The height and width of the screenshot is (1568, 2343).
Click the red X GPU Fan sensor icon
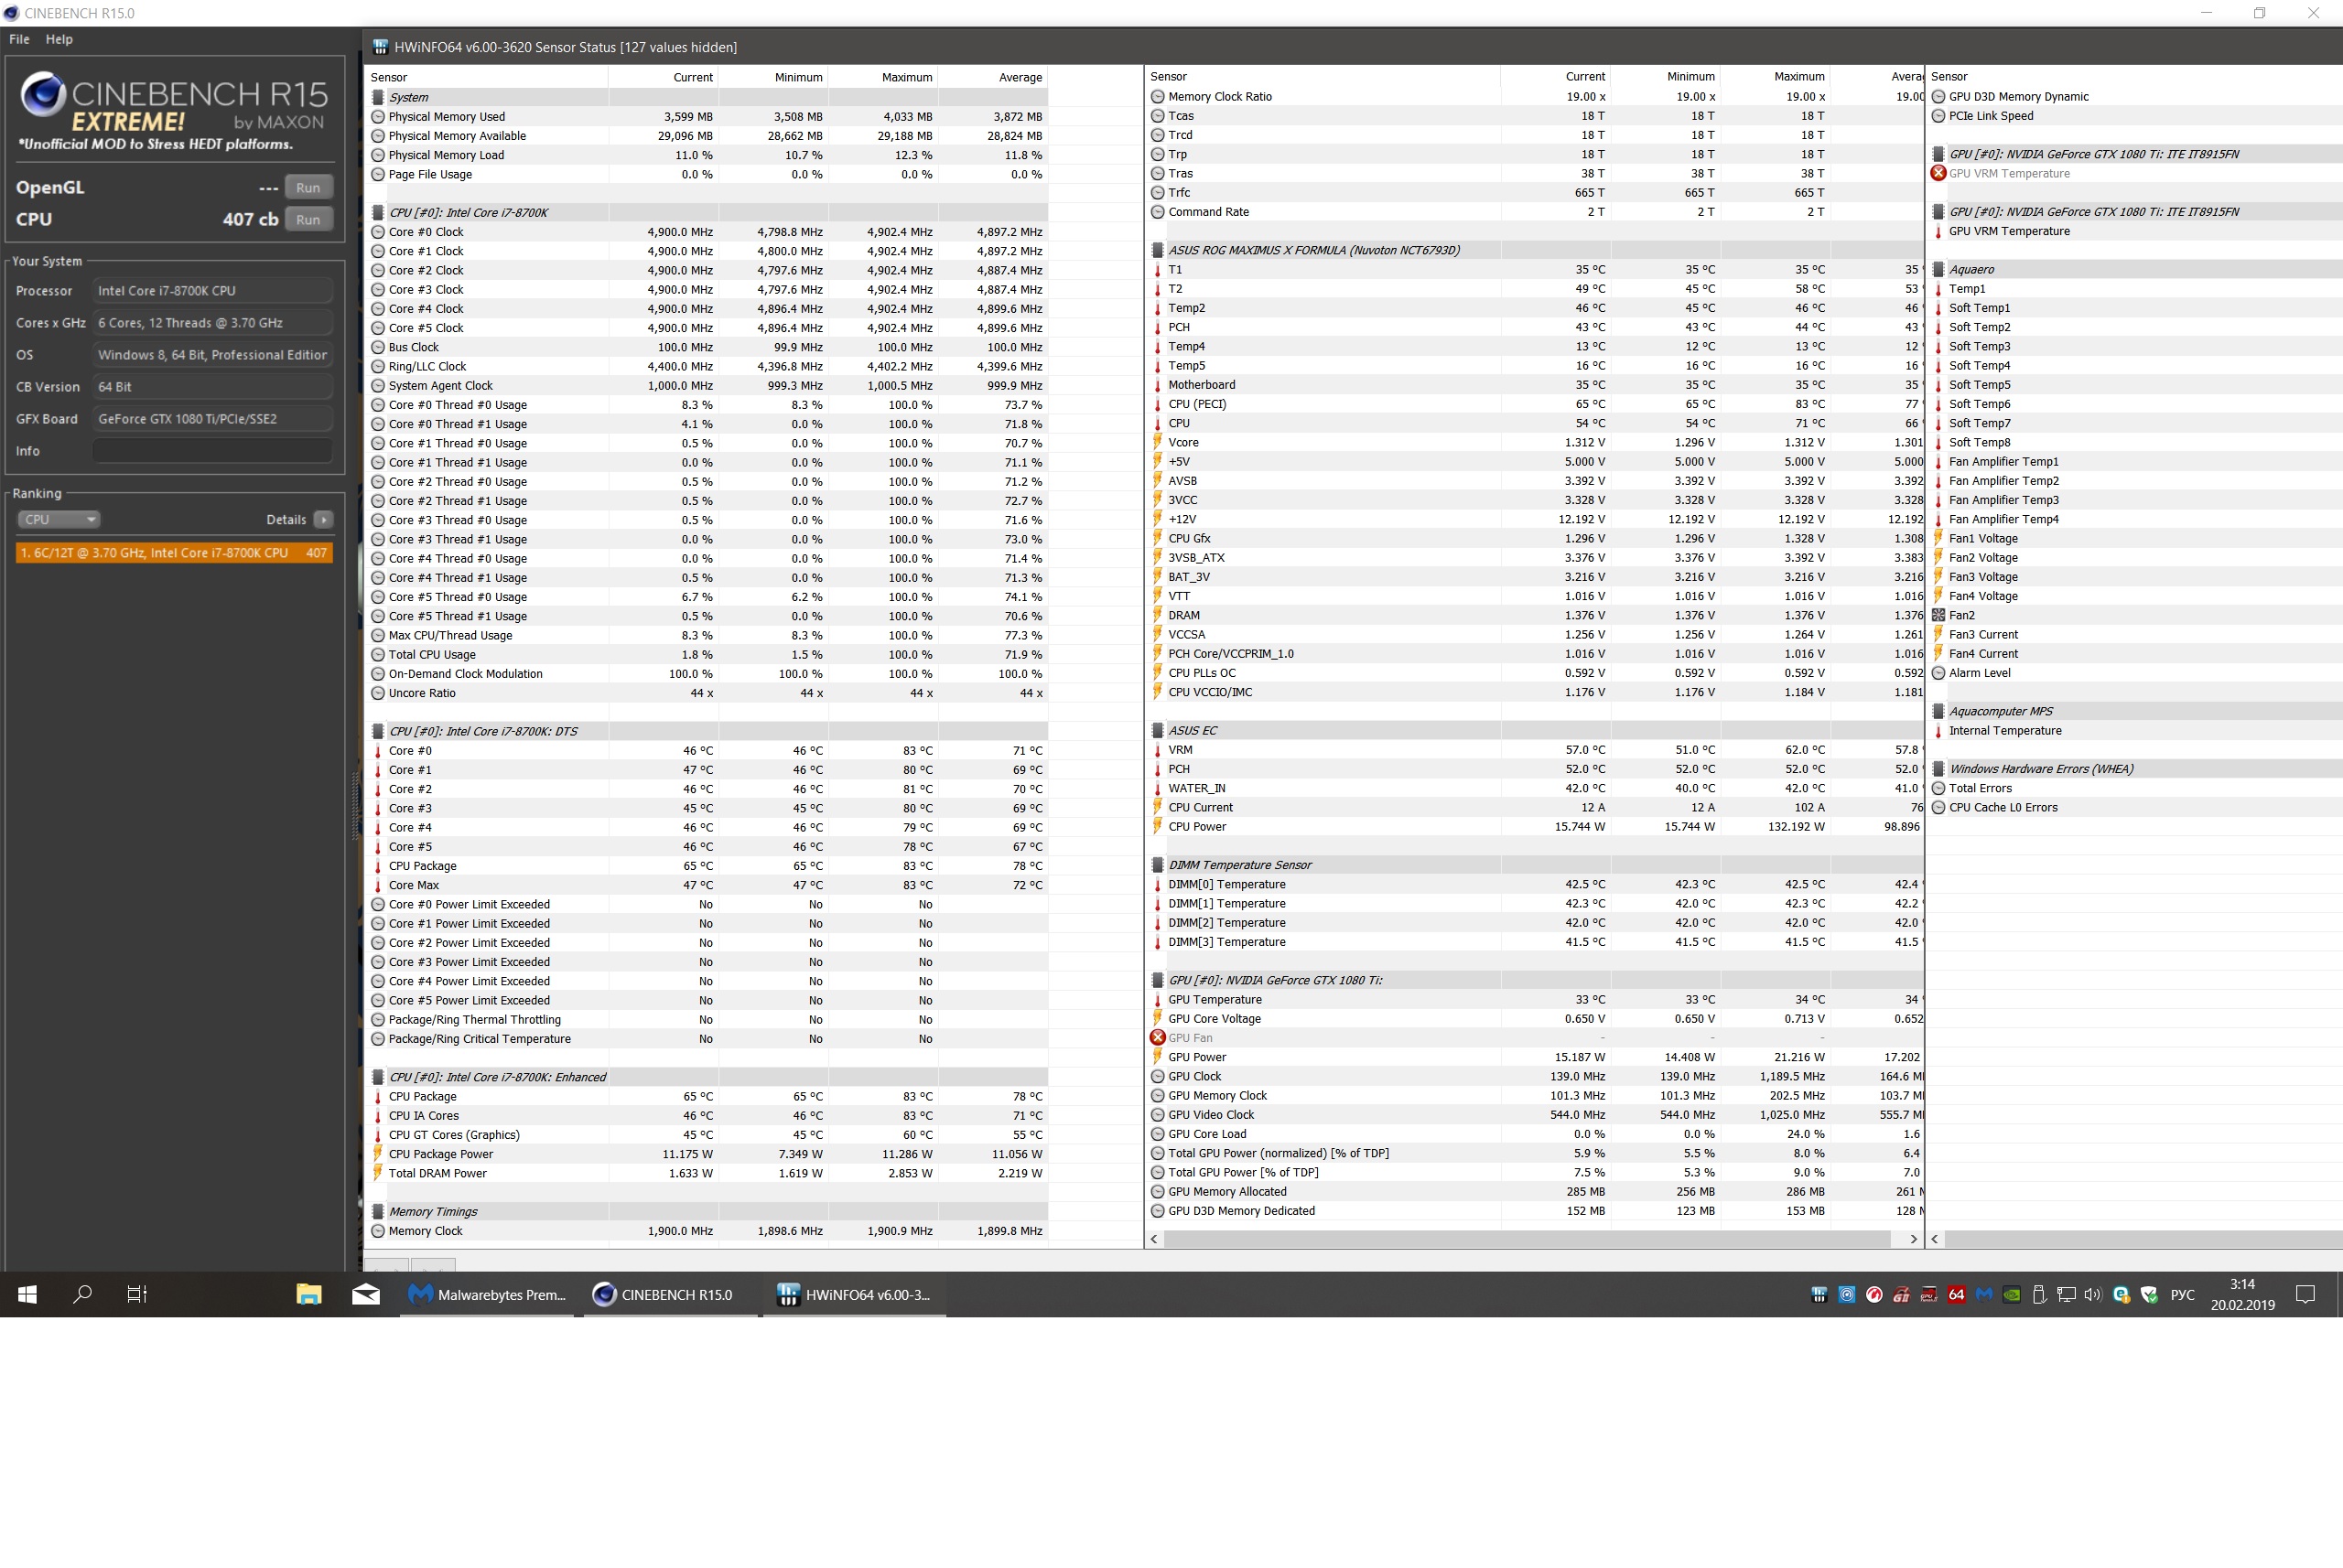click(1158, 1037)
